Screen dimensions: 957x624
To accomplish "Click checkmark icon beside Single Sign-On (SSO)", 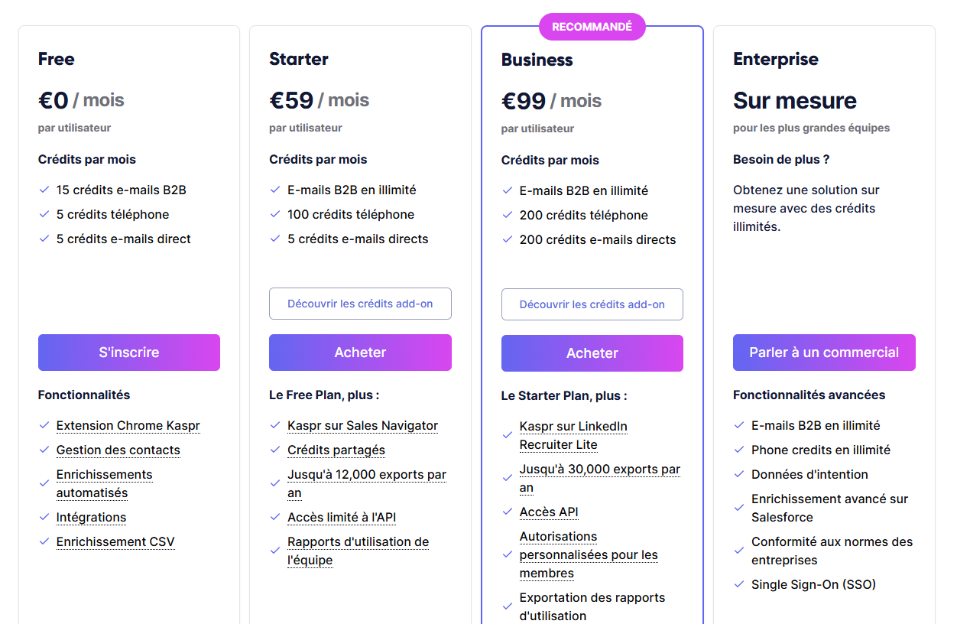I will point(739,585).
